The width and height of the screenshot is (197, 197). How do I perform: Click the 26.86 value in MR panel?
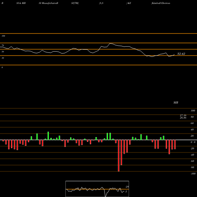tap(183, 118)
